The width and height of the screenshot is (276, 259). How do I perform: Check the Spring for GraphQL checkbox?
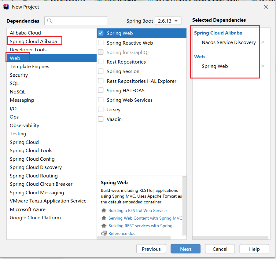pyautogui.click(x=101, y=52)
